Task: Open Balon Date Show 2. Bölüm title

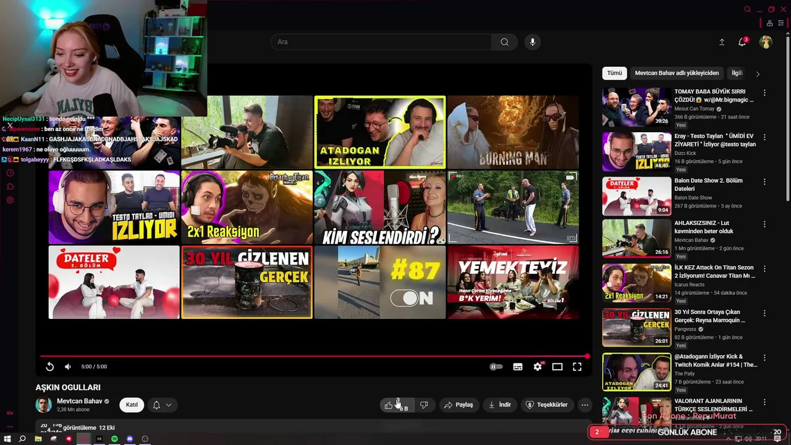Action: coord(708,184)
